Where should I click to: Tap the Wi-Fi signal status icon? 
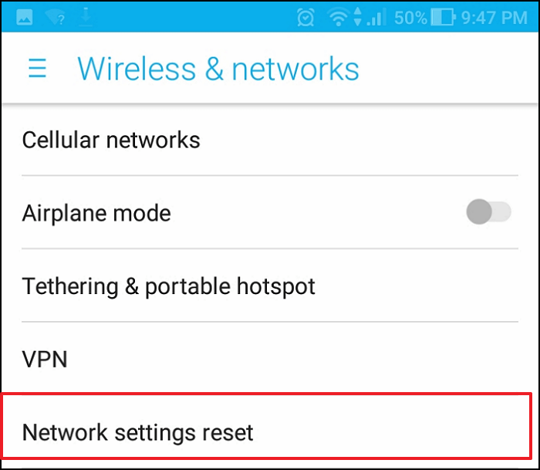pos(339,17)
